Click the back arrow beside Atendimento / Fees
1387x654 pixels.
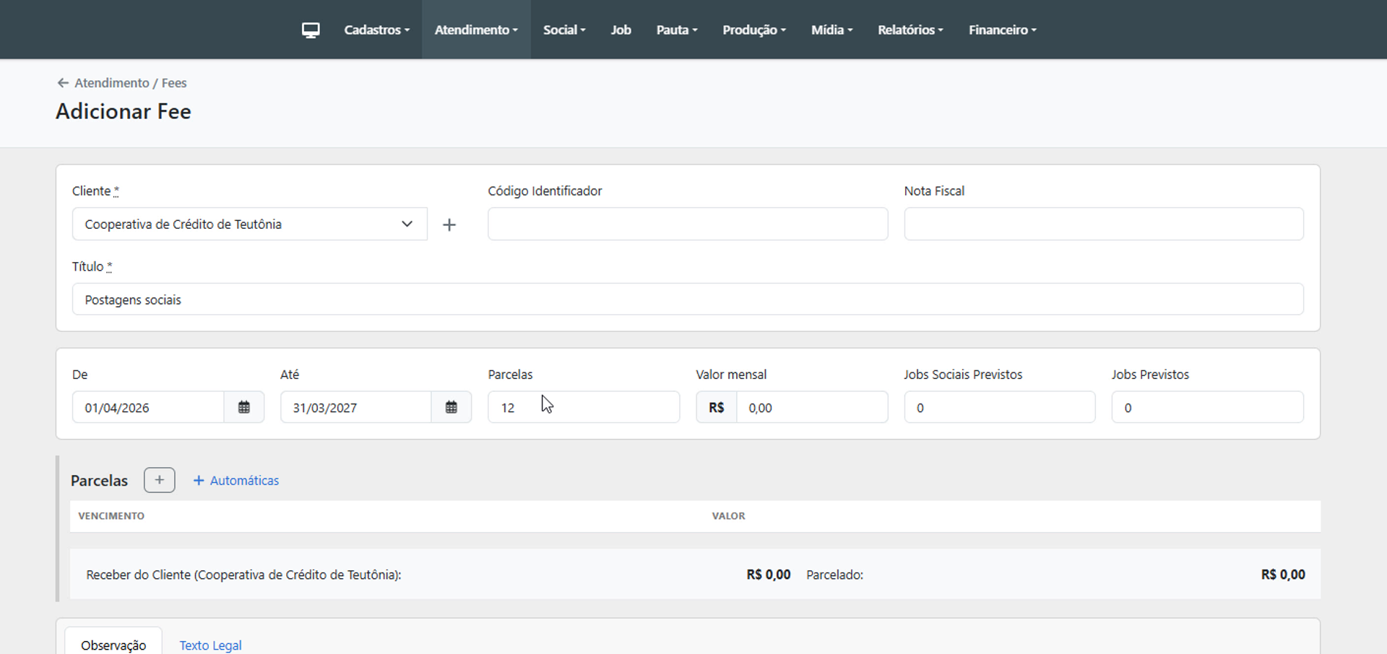coord(63,83)
